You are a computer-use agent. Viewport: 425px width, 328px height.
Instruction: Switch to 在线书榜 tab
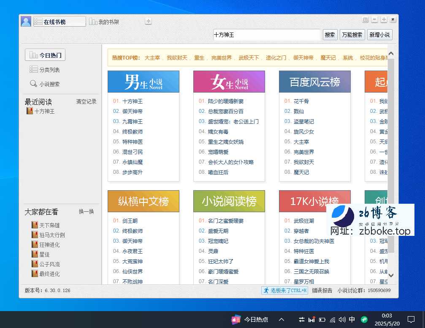tap(60, 22)
